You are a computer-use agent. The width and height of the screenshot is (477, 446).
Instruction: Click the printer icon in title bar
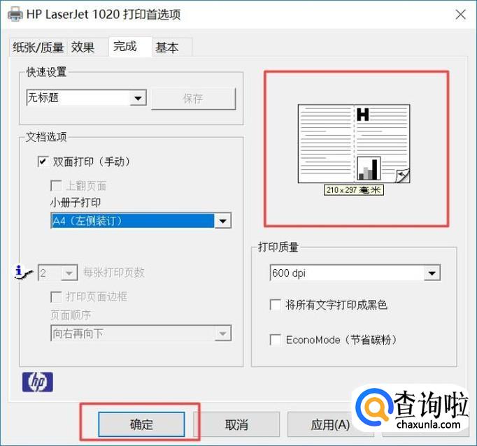point(14,15)
